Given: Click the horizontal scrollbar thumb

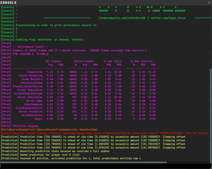Looking at the screenshot, I should pos(83,162).
